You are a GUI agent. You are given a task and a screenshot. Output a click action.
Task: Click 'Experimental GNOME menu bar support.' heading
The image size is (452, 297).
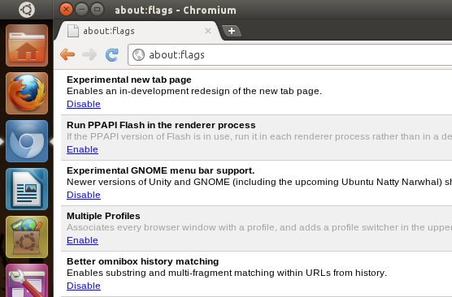(161, 170)
